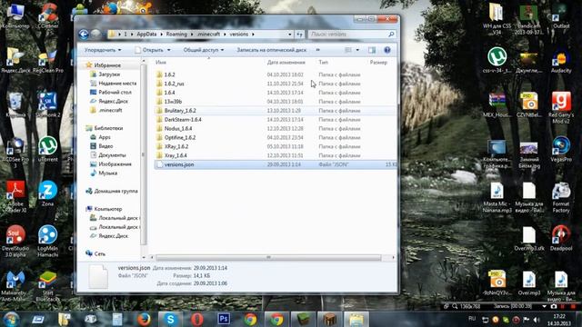Click the AppData breadcrumb in address bar
This screenshot has width=582, height=327.
point(146,35)
